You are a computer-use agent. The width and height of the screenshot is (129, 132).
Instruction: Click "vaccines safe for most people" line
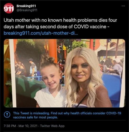click(x=36, y=117)
